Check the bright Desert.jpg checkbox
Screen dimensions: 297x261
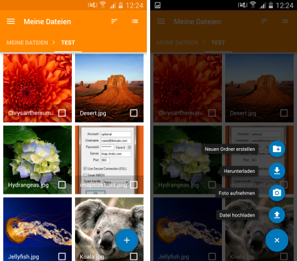(x=134, y=113)
